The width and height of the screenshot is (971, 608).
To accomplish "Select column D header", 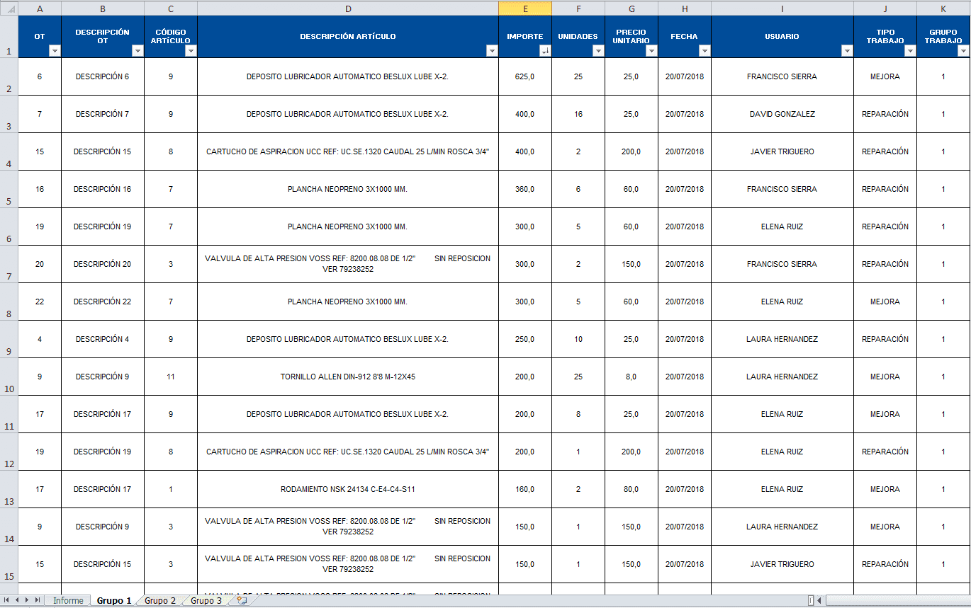I will pyautogui.click(x=348, y=8).
